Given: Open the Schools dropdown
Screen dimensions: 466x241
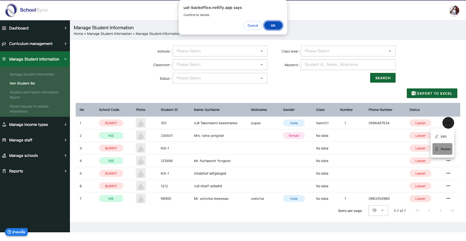Looking at the screenshot, I should (x=220, y=51).
